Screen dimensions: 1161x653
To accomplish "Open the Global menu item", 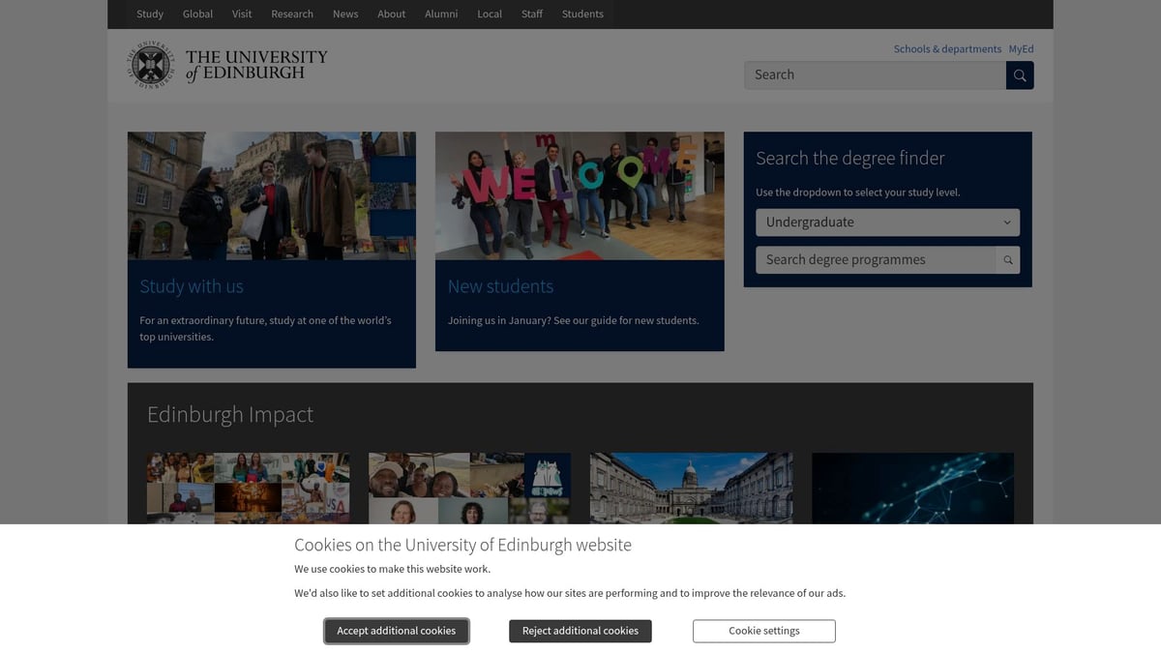I will click(x=197, y=14).
